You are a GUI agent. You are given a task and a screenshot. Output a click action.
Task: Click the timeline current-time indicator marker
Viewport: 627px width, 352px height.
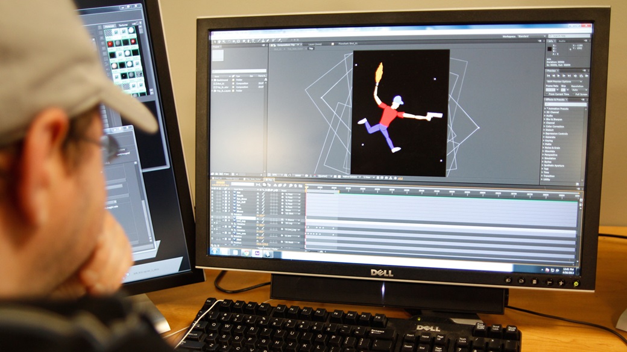click(307, 187)
